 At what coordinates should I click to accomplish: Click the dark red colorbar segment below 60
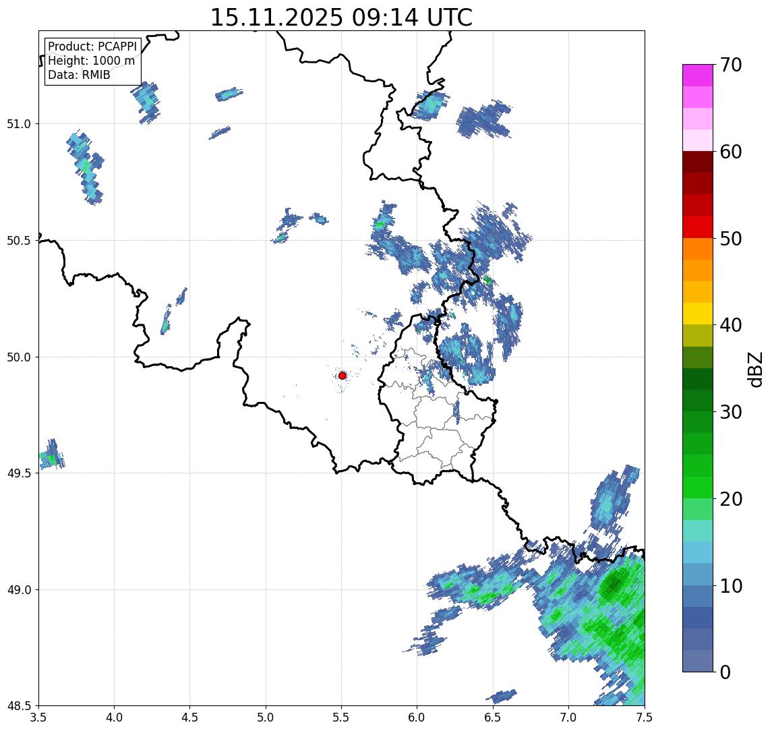[x=698, y=162]
